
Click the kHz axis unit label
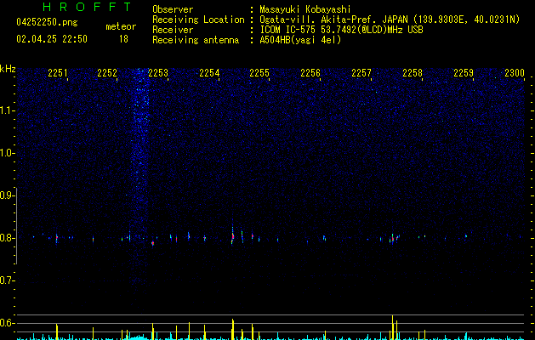[8, 69]
